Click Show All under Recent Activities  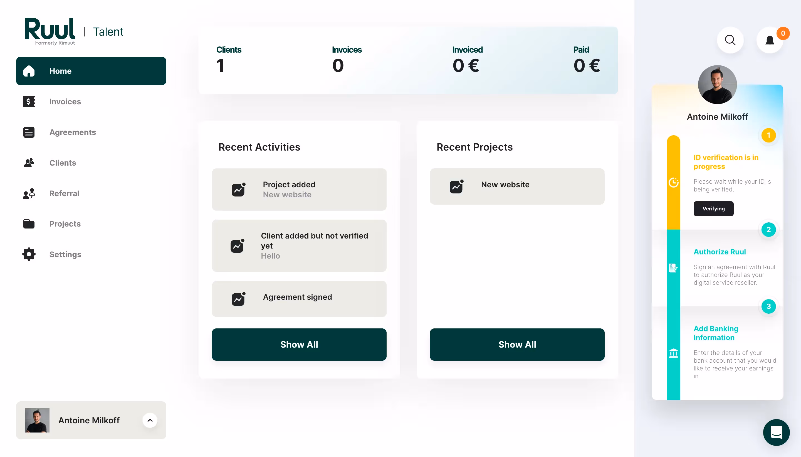pyautogui.click(x=299, y=344)
